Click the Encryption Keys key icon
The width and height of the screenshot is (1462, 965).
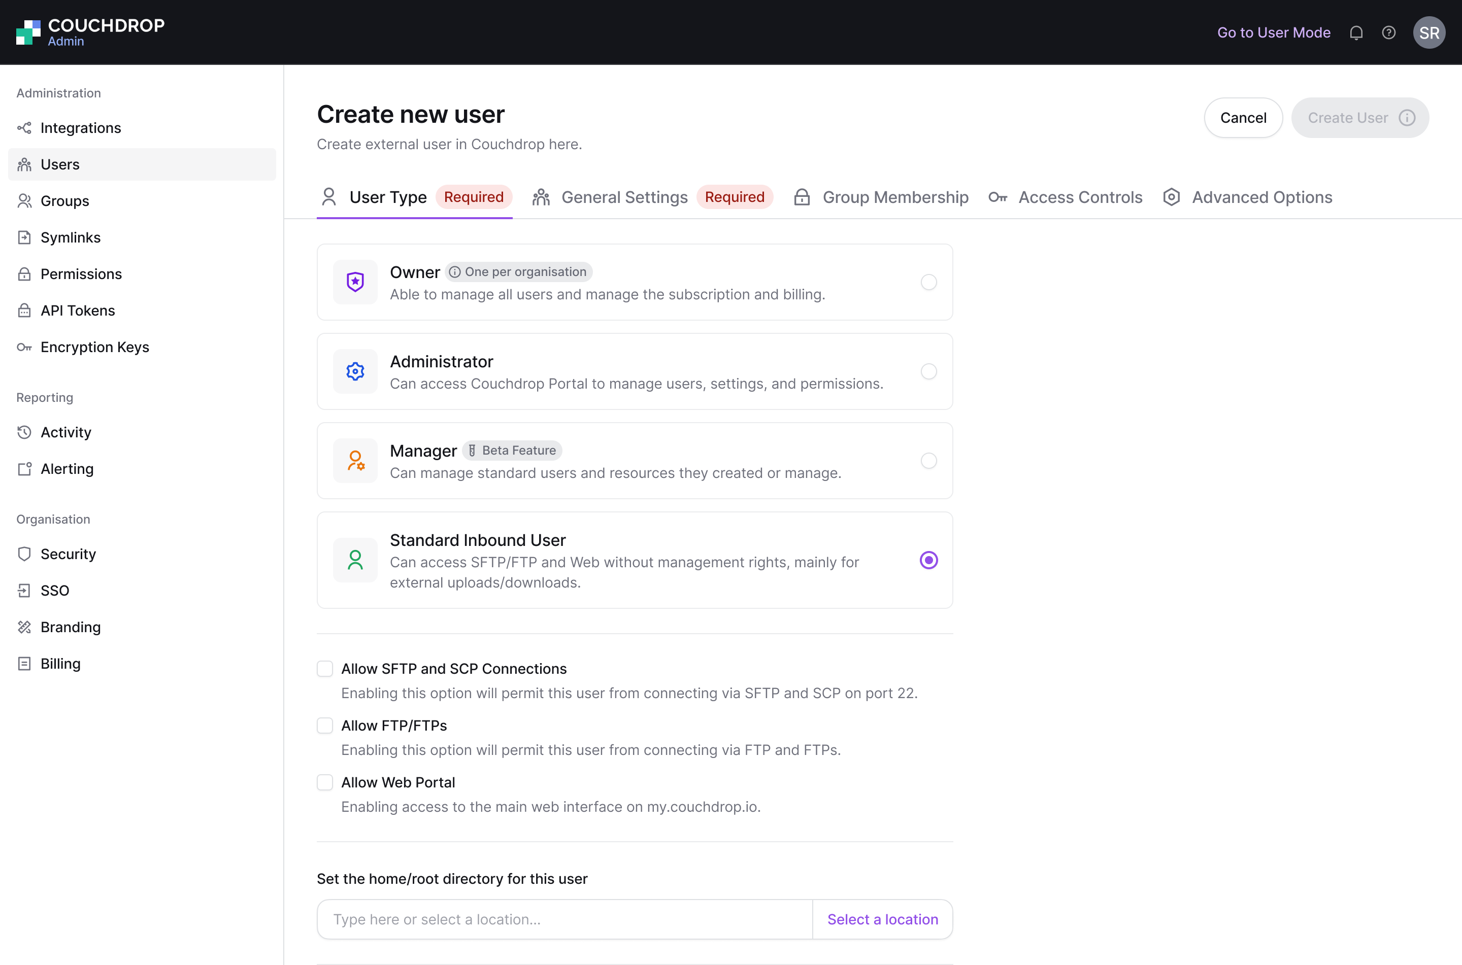[24, 347]
